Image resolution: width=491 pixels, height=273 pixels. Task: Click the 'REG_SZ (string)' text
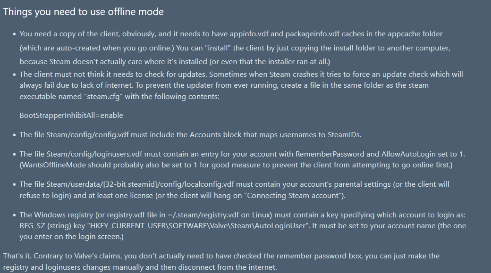[x=45, y=226]
